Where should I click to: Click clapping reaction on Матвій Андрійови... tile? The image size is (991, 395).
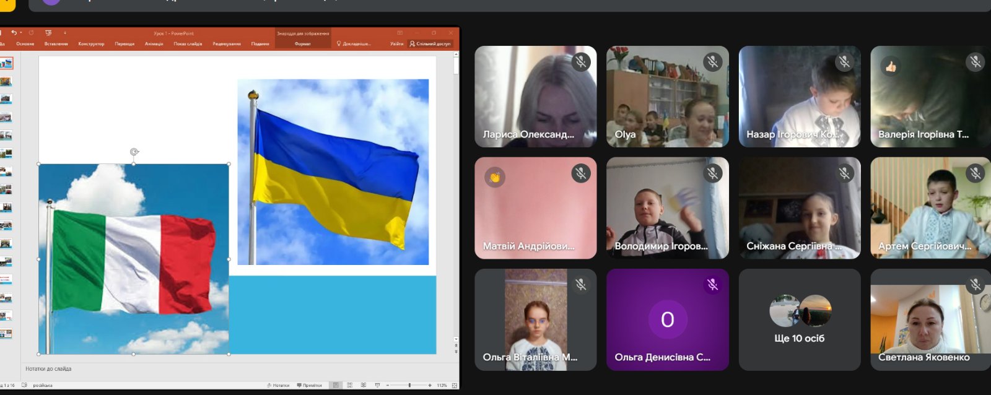[x=494, y=178]
